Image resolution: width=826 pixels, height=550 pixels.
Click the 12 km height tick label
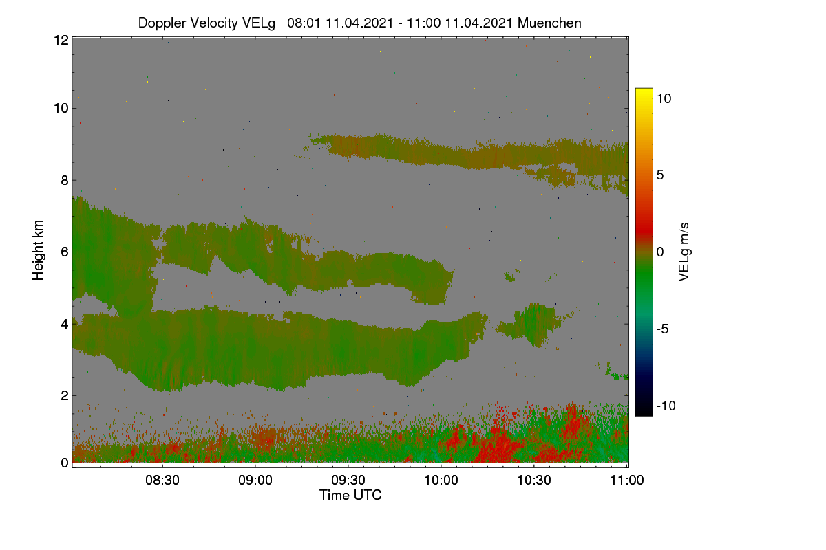click(x=61, y=40)
